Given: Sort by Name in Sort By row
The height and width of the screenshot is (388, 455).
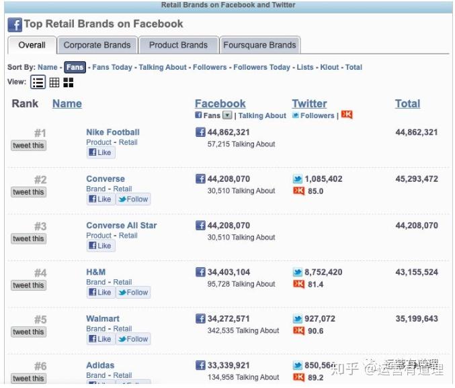Looking at the screenshot, I should coord(48,67).
